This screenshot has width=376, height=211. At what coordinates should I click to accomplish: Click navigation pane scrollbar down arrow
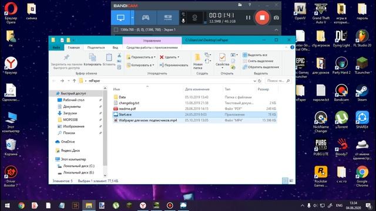[105, 176]
